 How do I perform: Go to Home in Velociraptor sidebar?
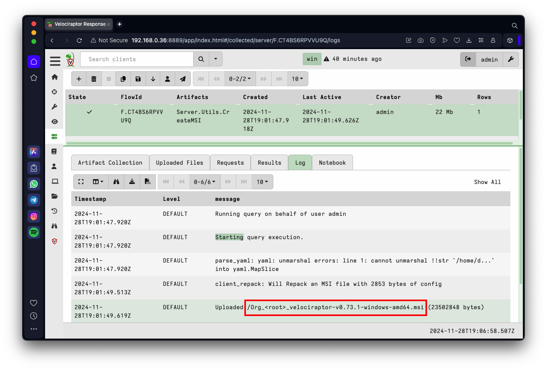tap(55, 77)
